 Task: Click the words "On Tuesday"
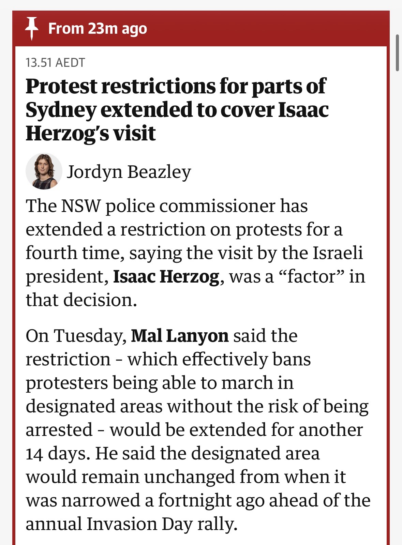(74, 335)
